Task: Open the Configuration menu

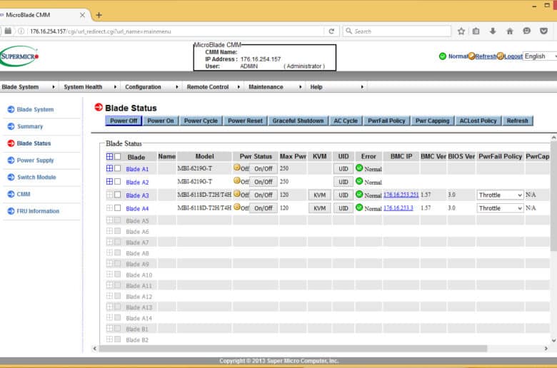Action: 151,87
